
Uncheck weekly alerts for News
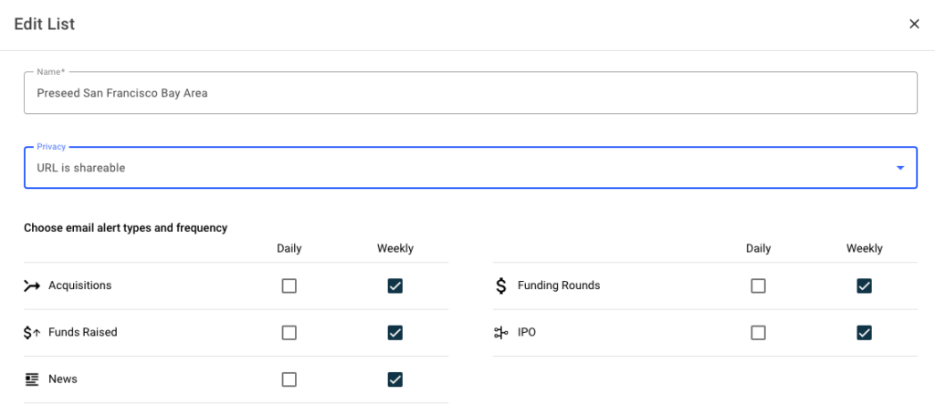(395, 379)
